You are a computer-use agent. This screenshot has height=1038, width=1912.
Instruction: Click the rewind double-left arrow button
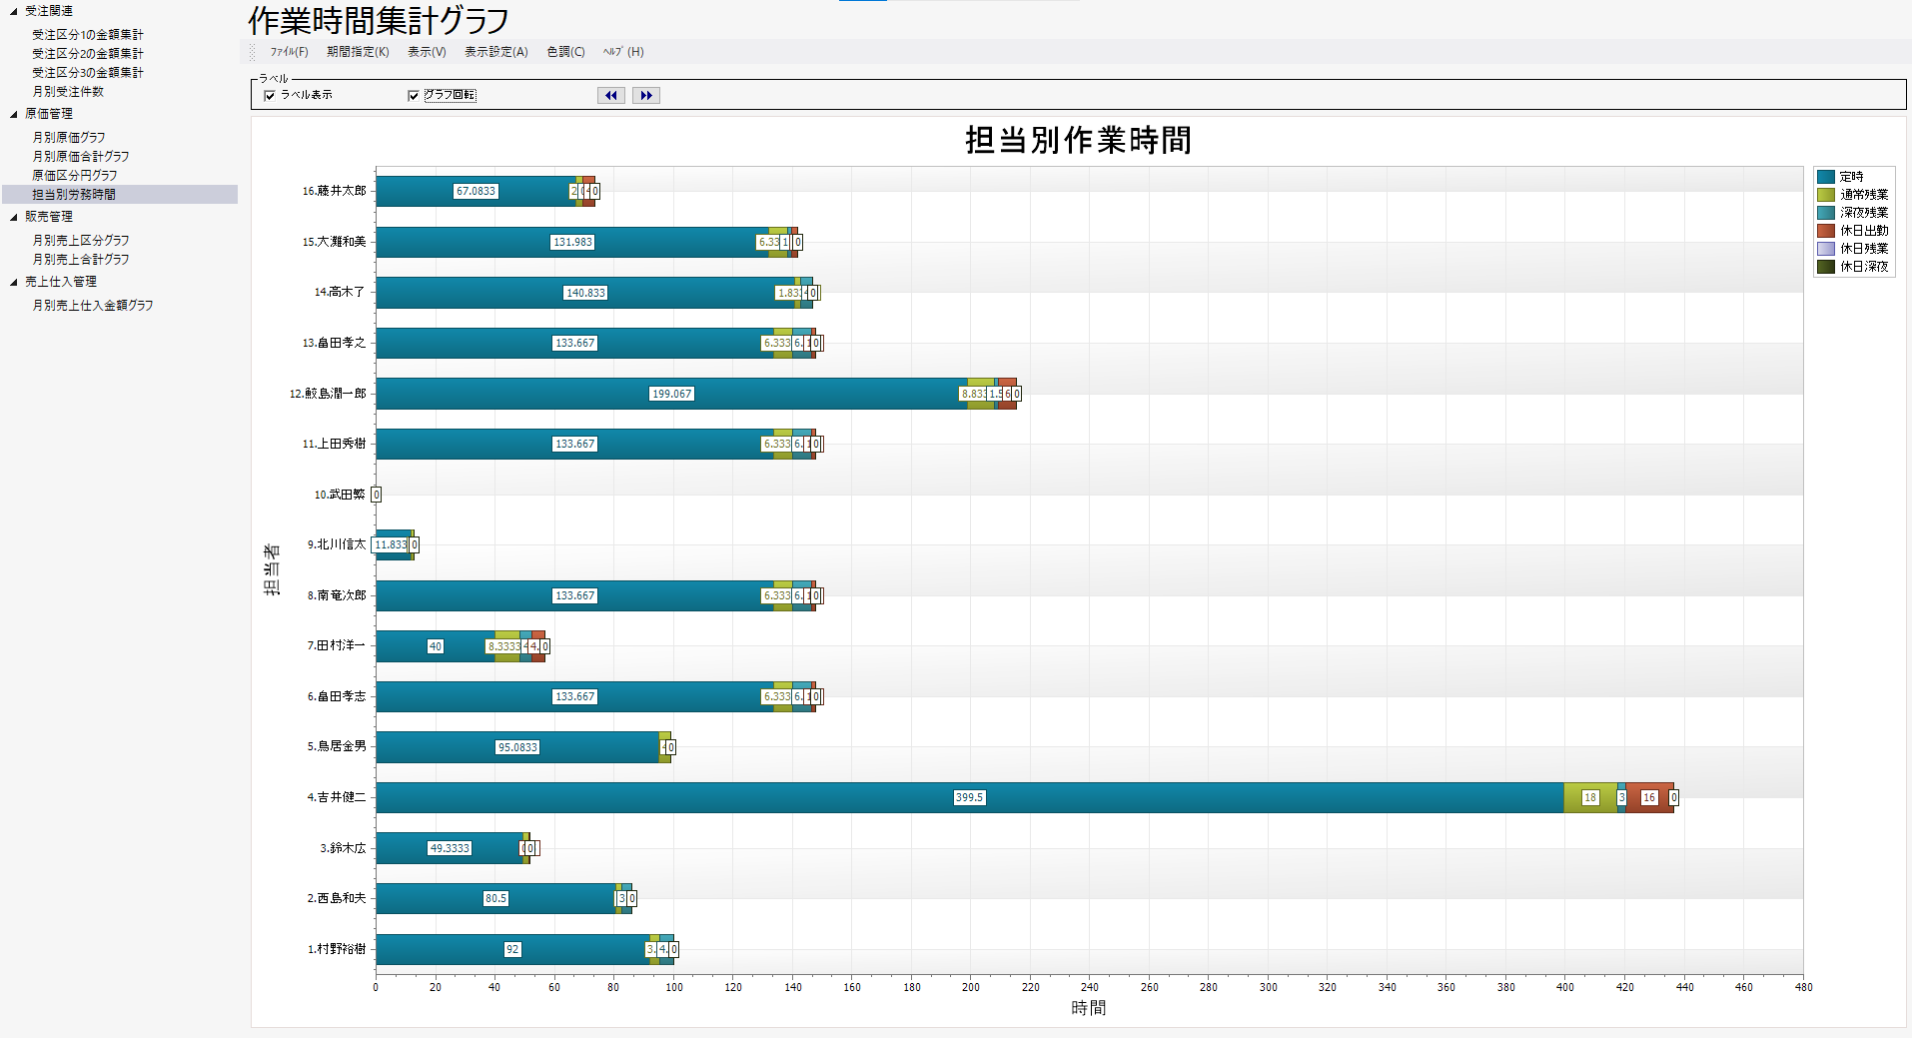pos(610,95)
